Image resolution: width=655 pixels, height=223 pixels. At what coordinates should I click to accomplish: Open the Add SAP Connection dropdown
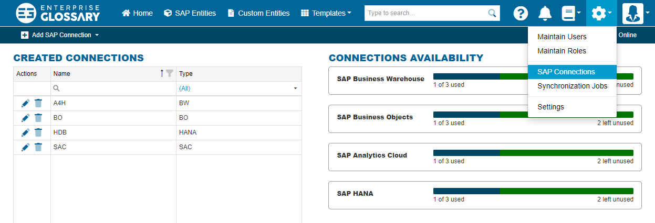coord(60,35)
